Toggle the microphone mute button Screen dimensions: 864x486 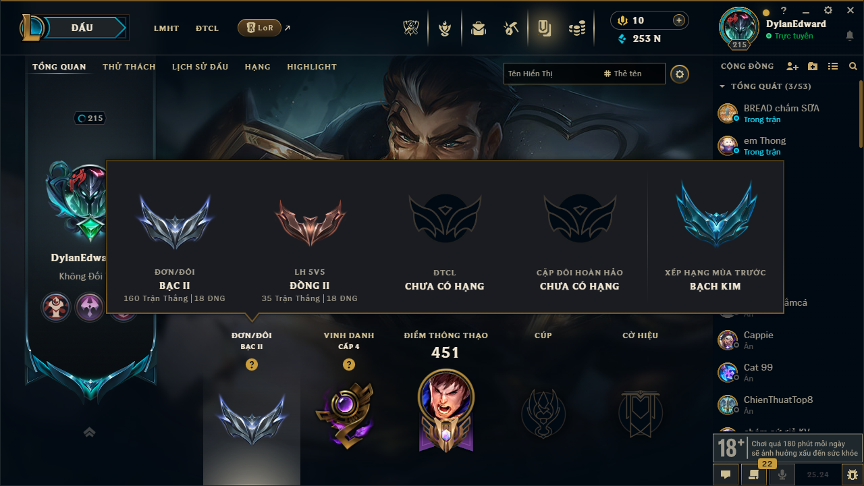point(783,475)
